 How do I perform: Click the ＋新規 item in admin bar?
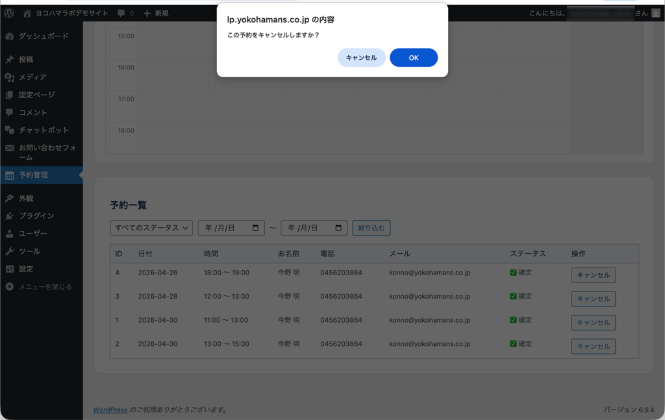pos(156,13)
